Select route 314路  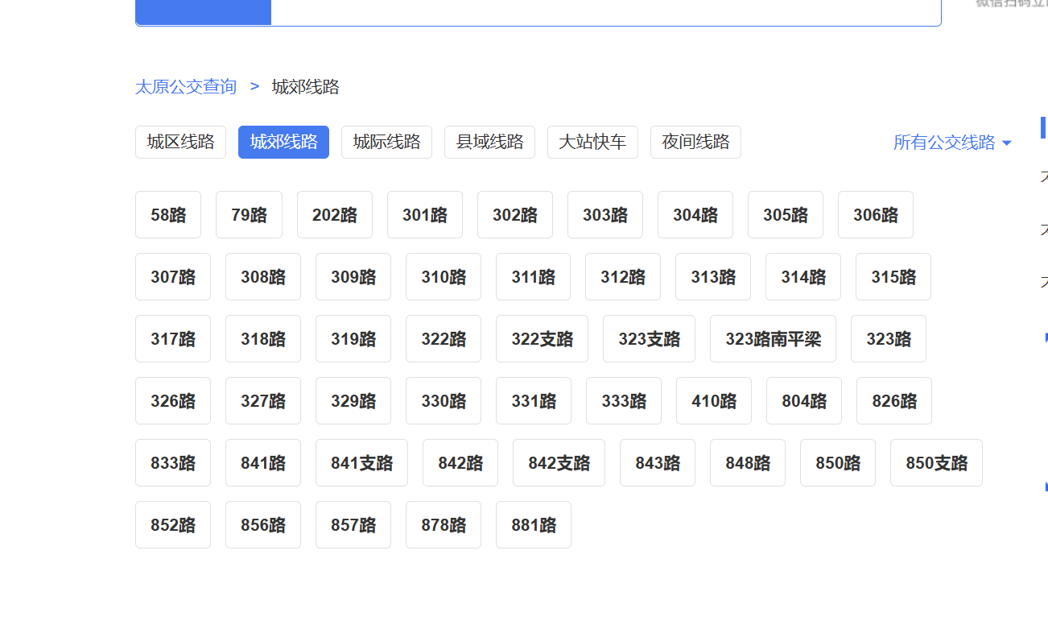tap(803, 277)
